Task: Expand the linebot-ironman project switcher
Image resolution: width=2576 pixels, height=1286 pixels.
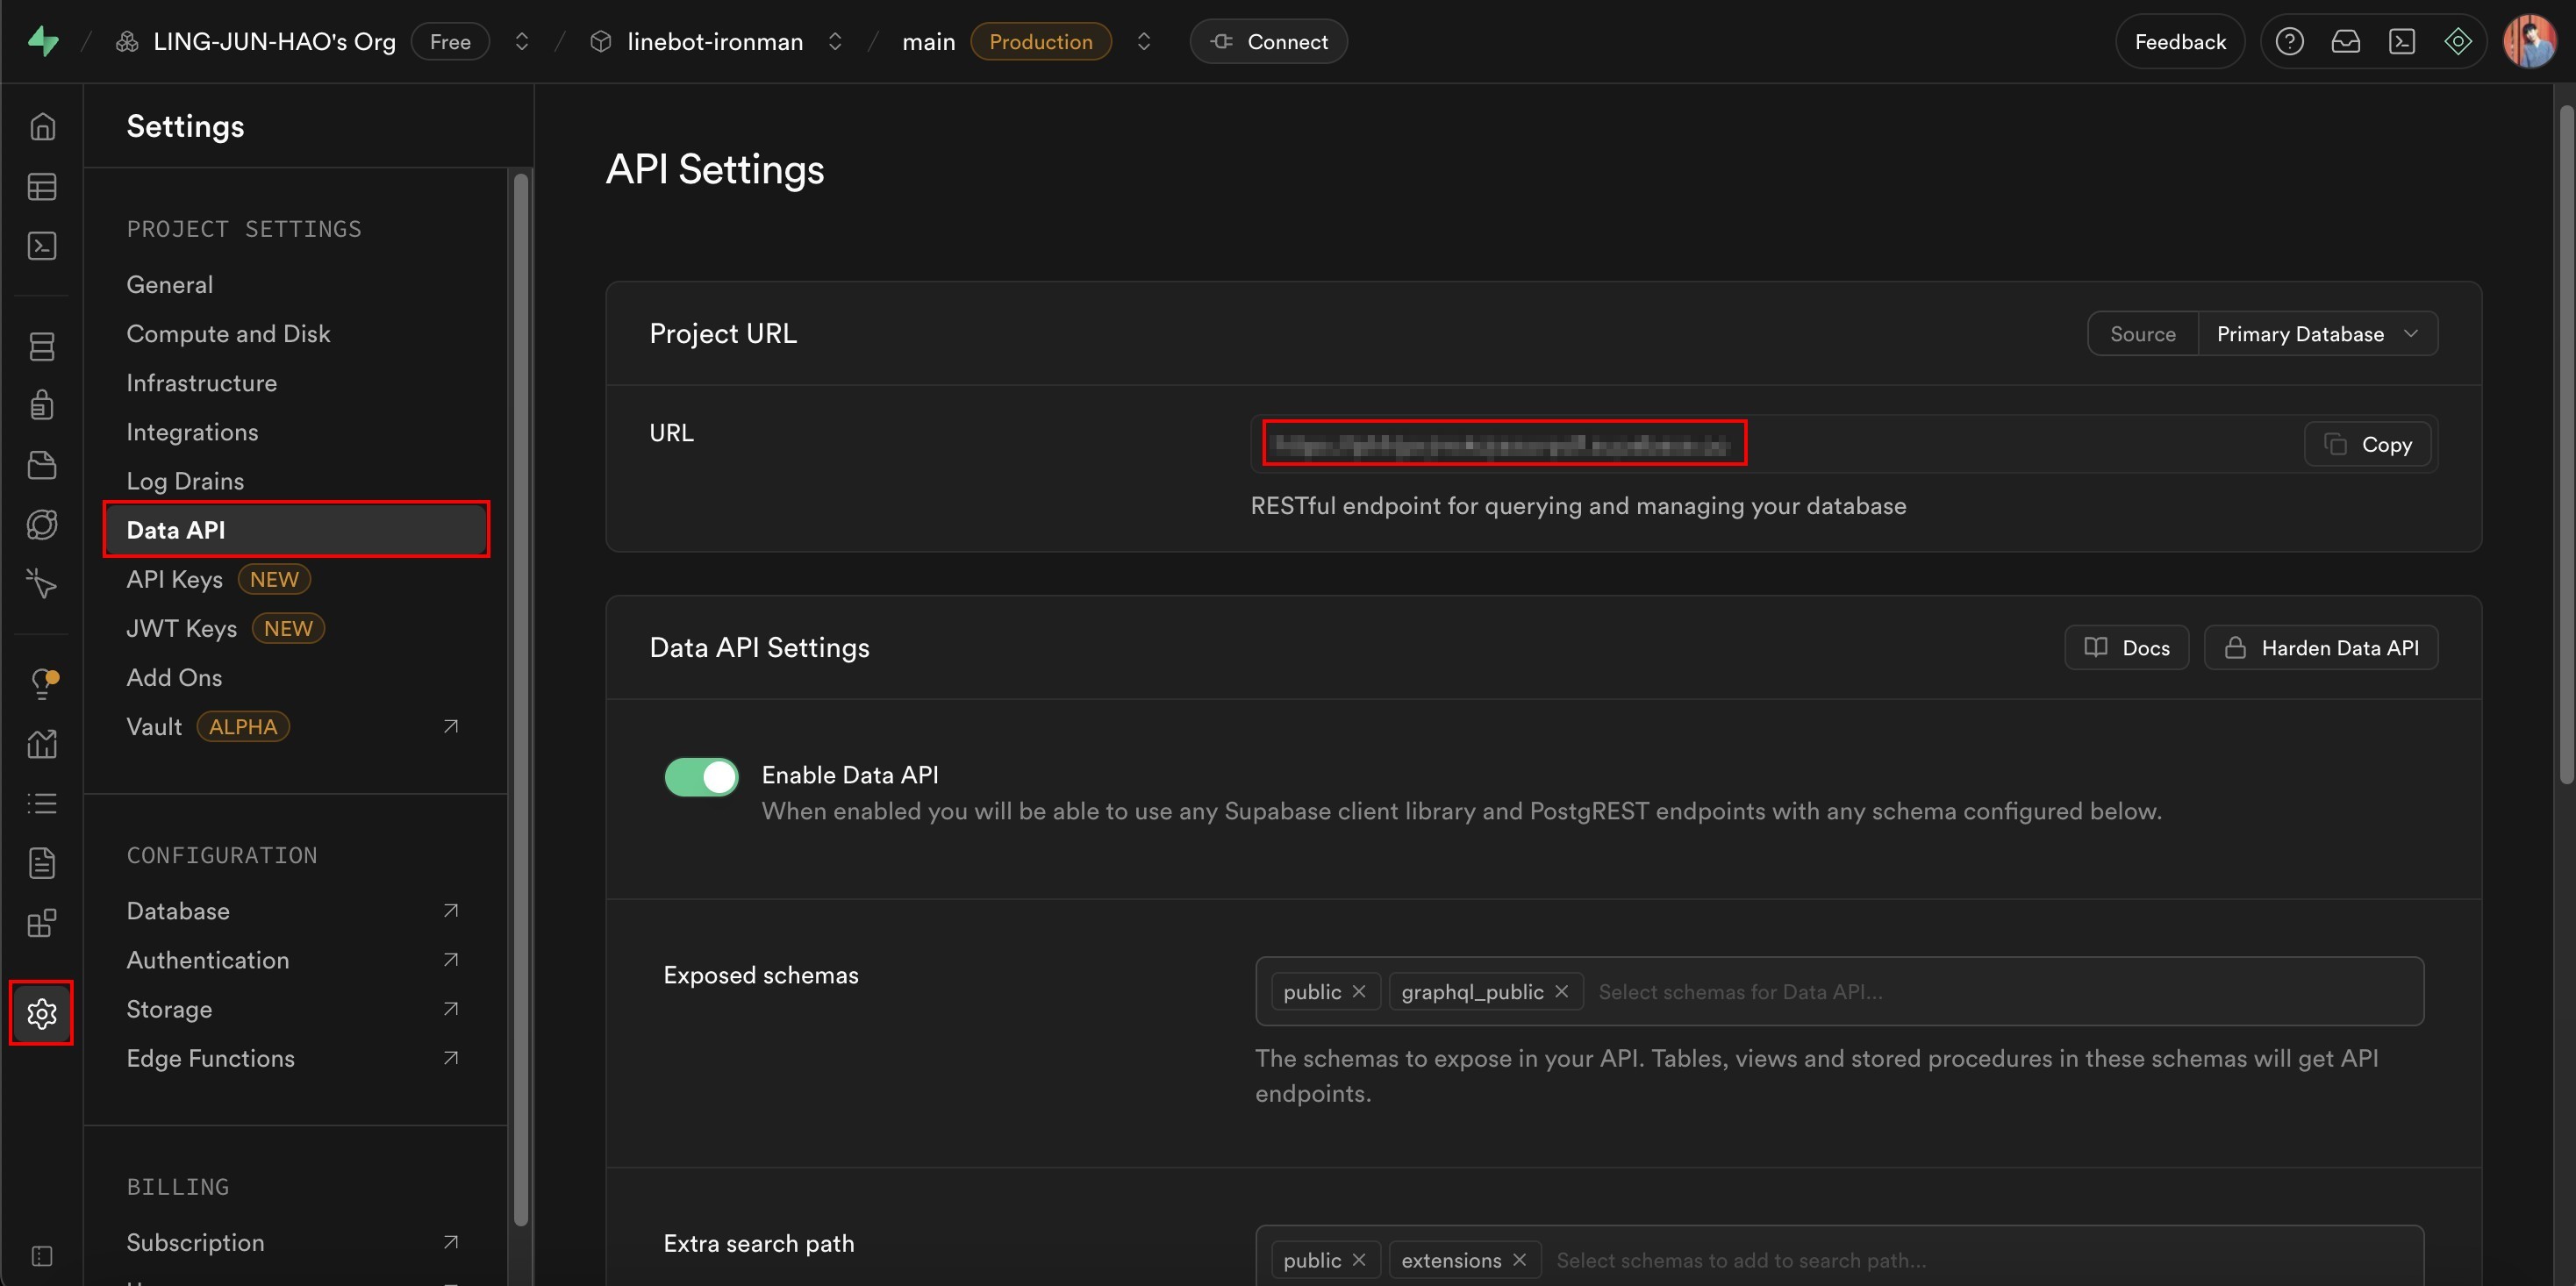Action: click(x=834, y=42)
